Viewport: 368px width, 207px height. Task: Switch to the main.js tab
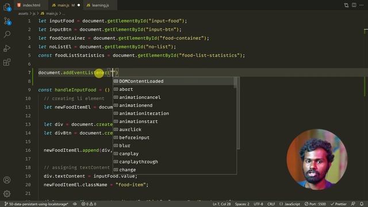(63, 5)
